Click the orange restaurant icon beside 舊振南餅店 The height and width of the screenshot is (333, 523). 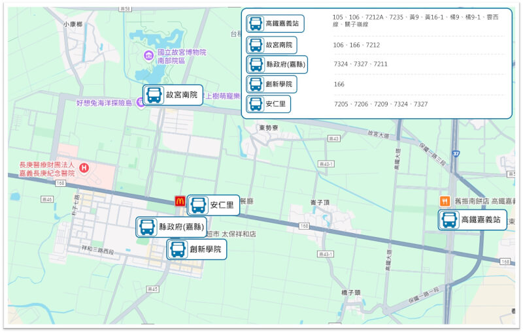pos(445,201)
